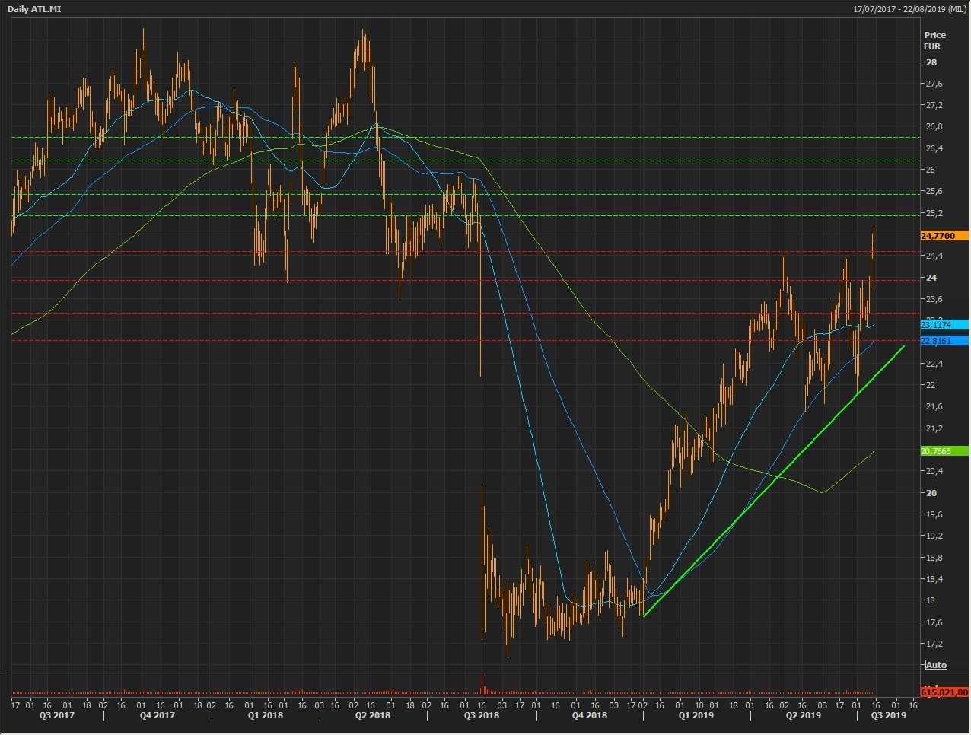Click the 28 price level on axis
971x735 pixels.
point(931,62)
